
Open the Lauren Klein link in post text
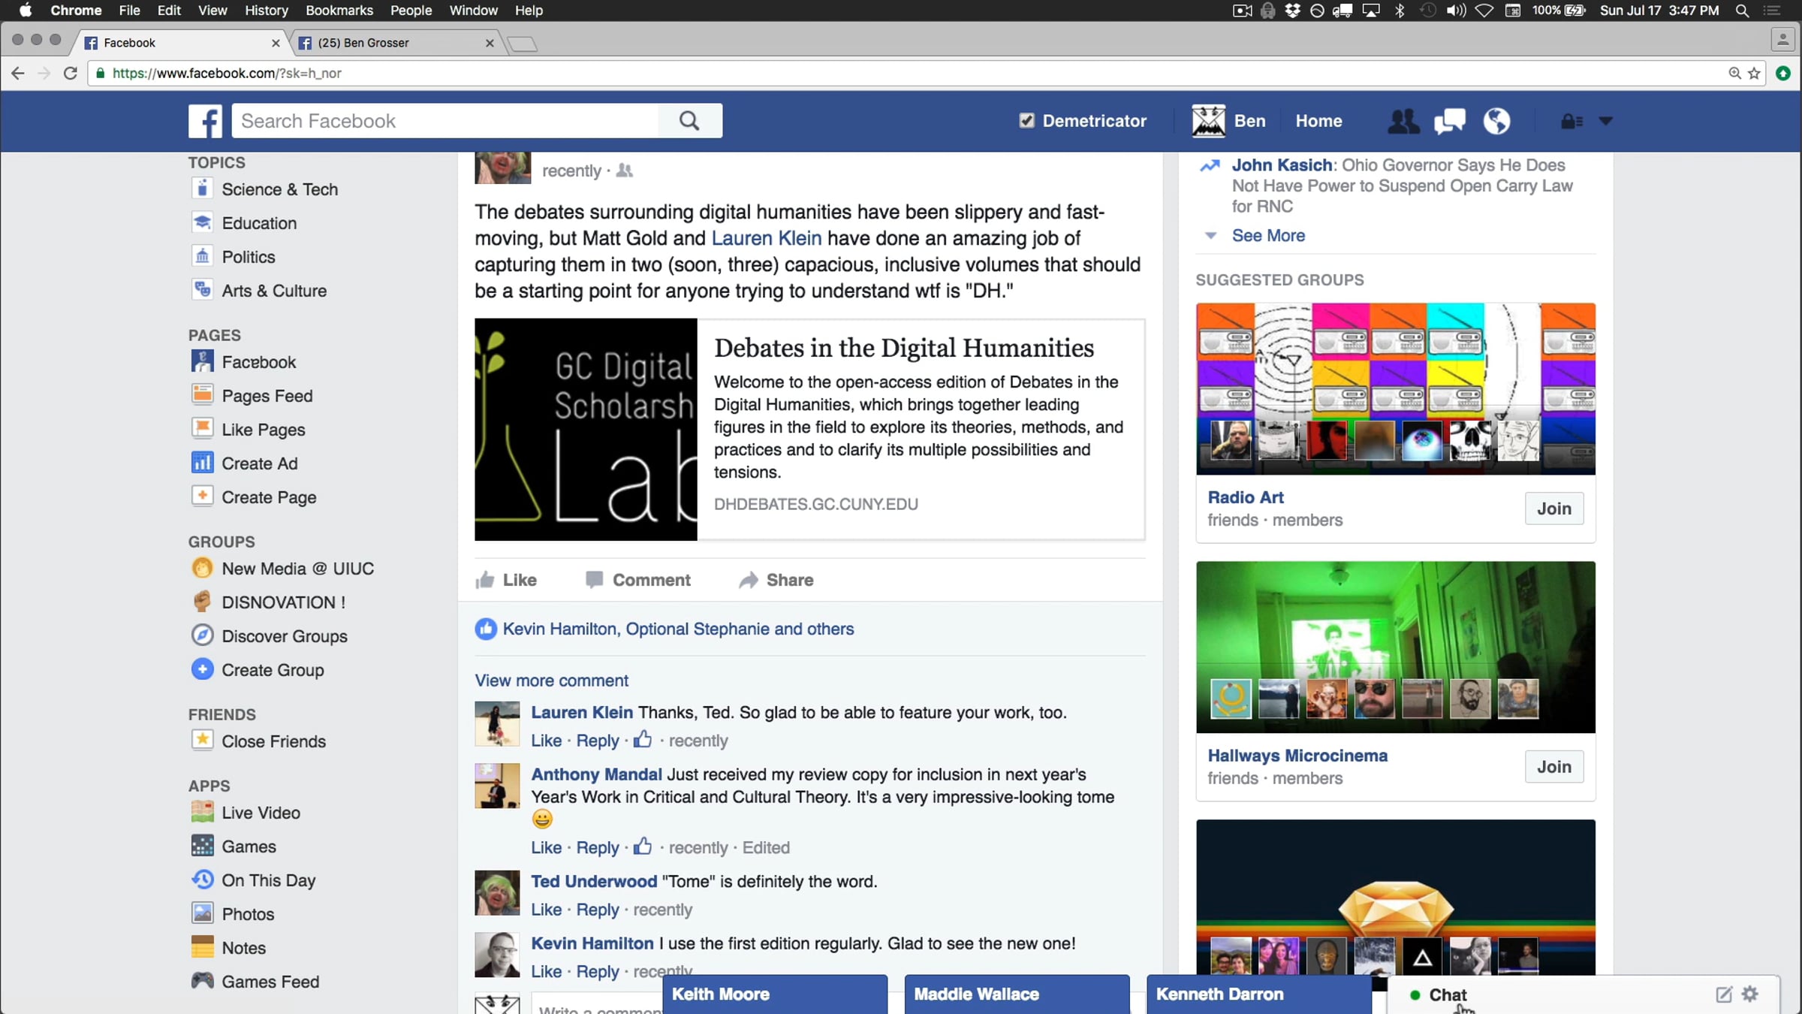tap(766, 238)
